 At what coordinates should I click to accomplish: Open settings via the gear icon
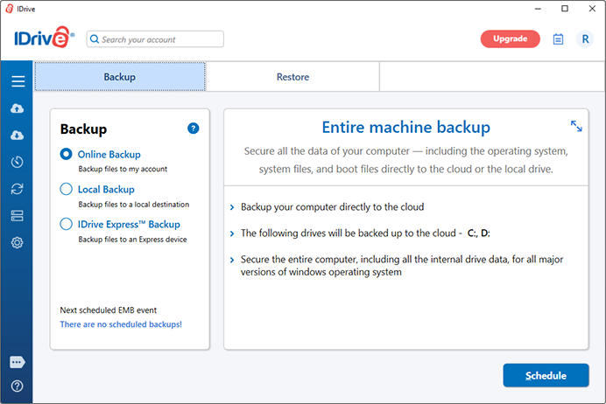coord(18,242)
